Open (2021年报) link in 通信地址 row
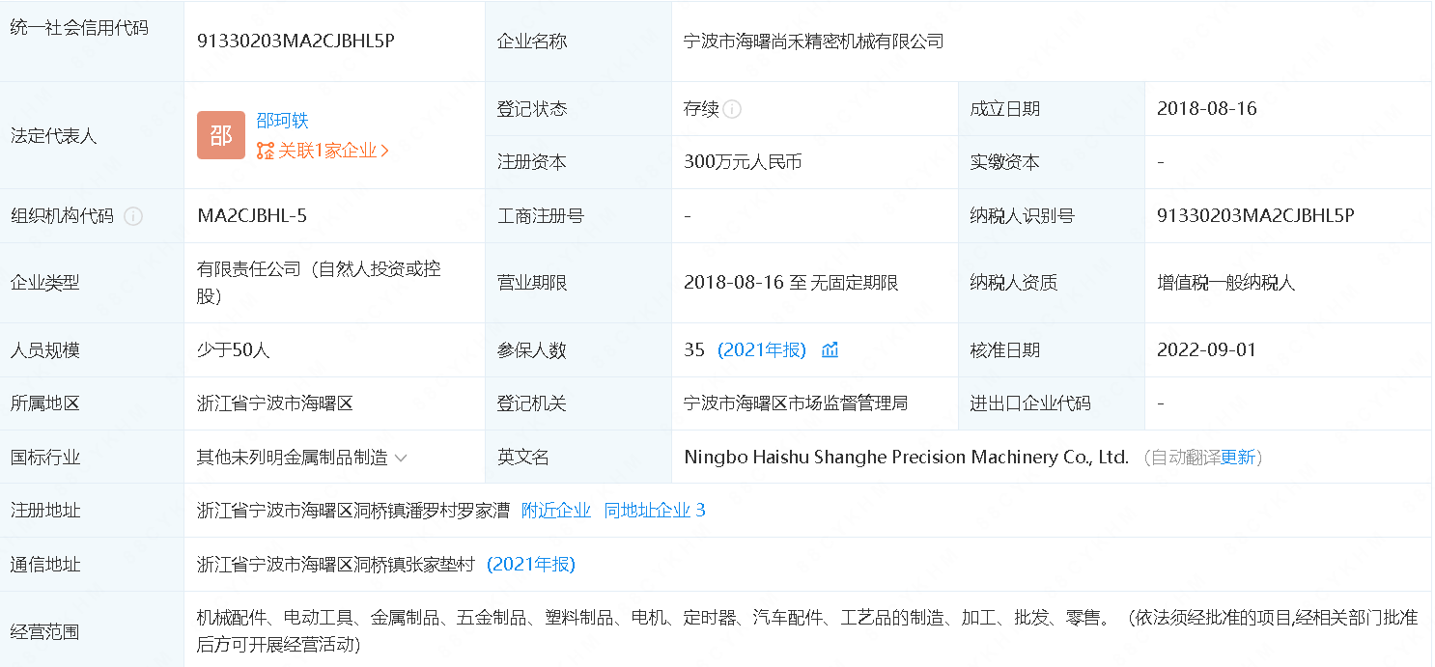 [x=531, y=565]
